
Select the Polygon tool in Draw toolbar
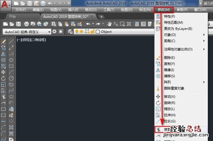tap(11, 60)
